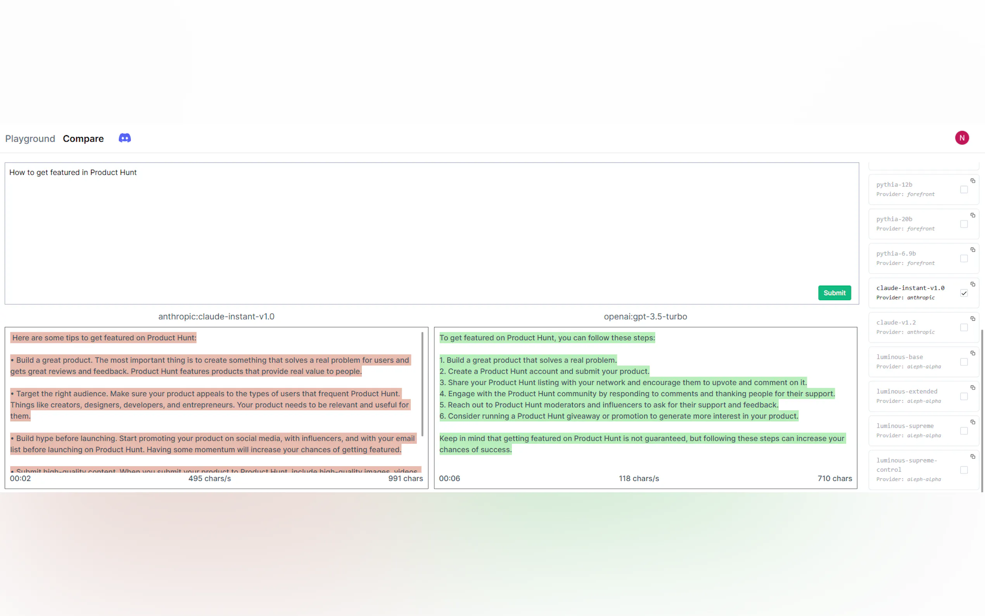Switch to the Playground tab
This screenshot has width=985, height=616.
(30, 138)
